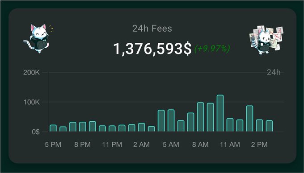Select the 9 AM bar left of tallest
Viewport: 304px width, 173px height.
211,117
